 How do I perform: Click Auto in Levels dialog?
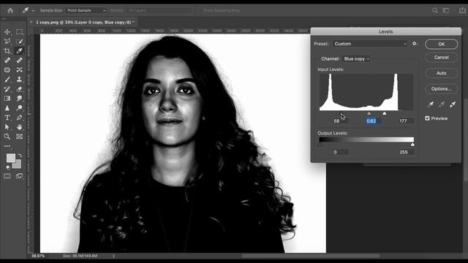pyautogui.click(x=442, y=73)
